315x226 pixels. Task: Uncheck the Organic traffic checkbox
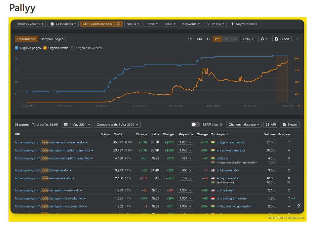tap(45, 48)
